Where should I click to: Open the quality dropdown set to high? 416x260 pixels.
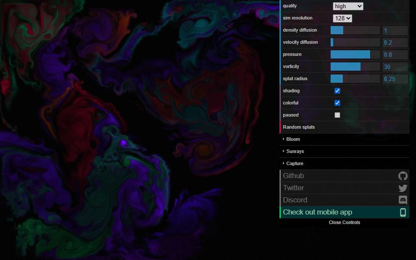click(348, 6)
